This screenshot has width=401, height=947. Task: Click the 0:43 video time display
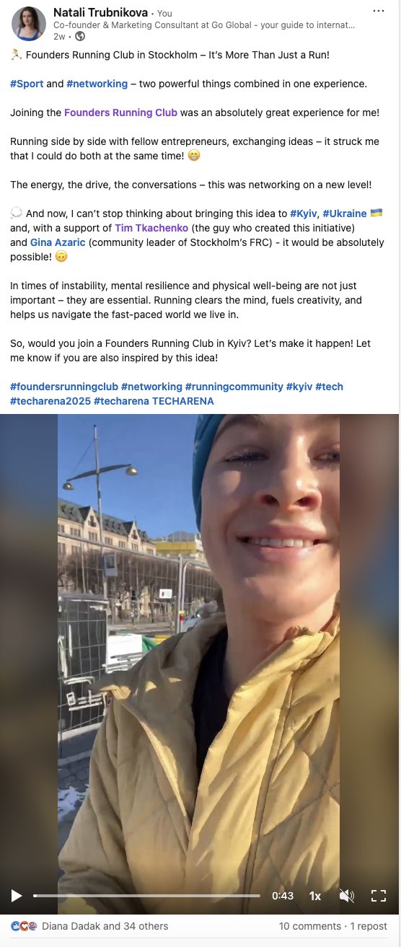coord(283,896)
